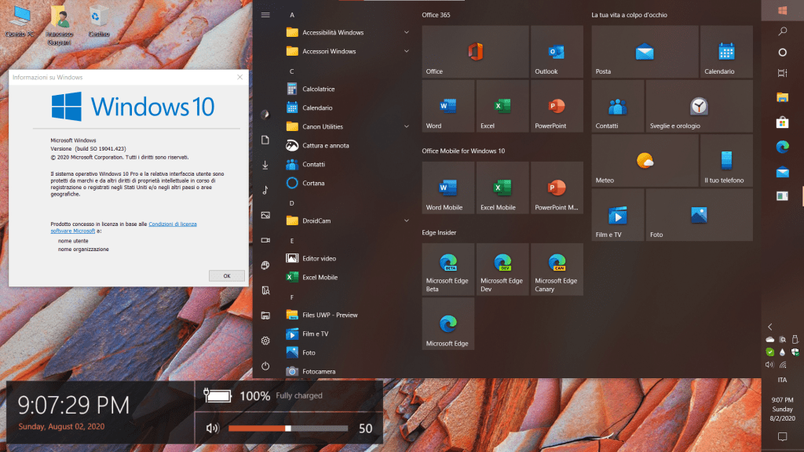
Task: Launch Cortana from the app list
Action: point(313,183)
